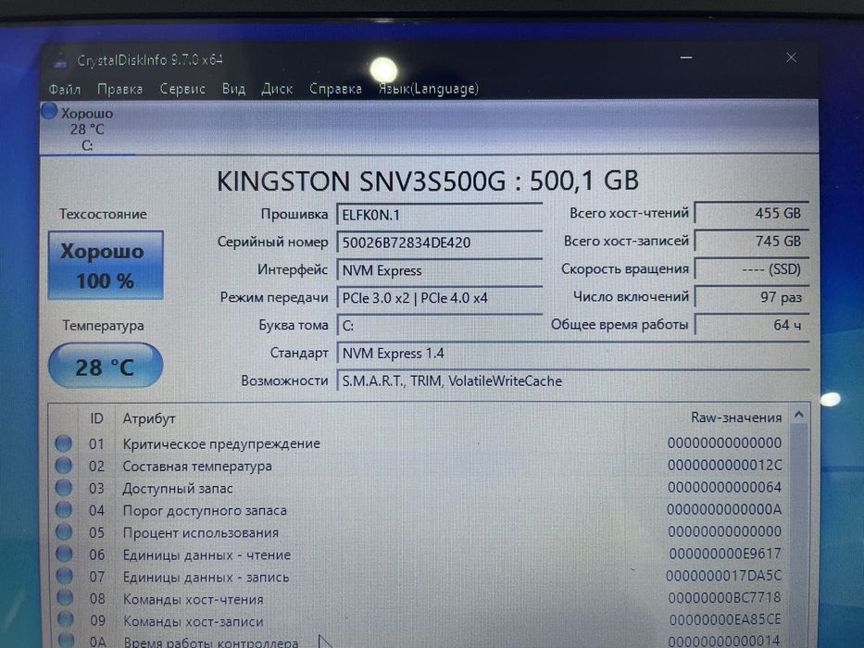Select the row Составная температура
The width and height of the screenshot is (864, 648).
[x=419, y=466]
